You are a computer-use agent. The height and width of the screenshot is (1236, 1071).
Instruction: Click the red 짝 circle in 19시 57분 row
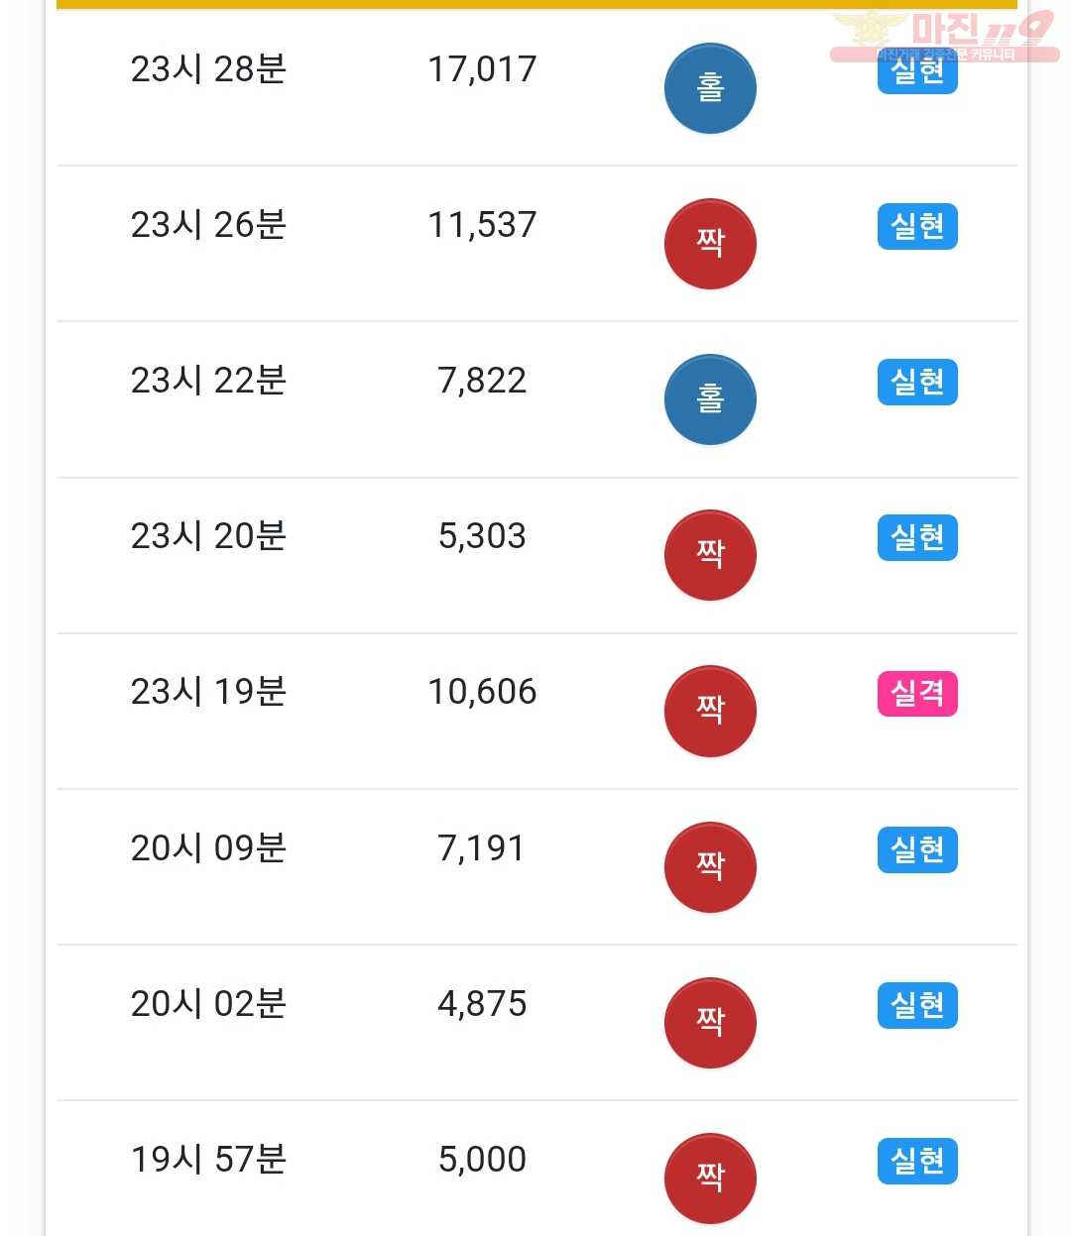pos(710,1179)
